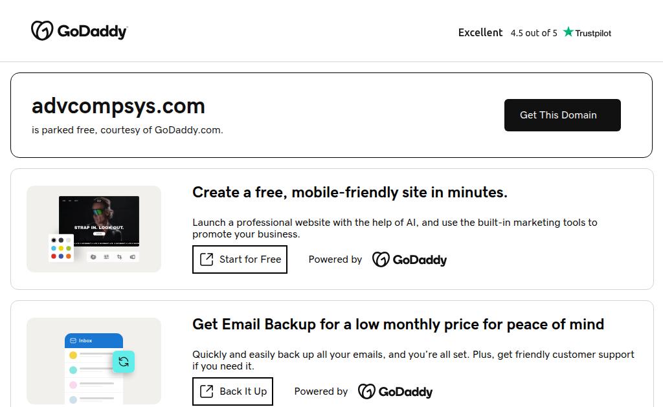Click the Excellent Trustpilot rating text
This screenshot has width=663, height=407.
click(480, 32)
